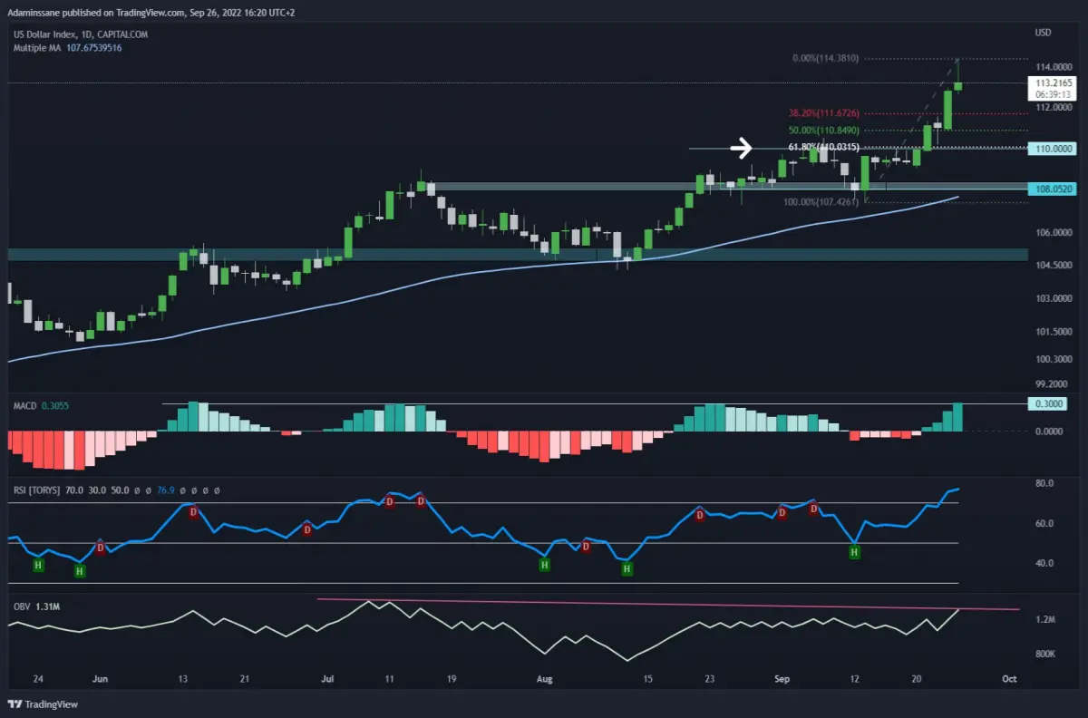Click the teal support zone near 105
This screenshot has width=1088, height=718.
tap(518, 254)
